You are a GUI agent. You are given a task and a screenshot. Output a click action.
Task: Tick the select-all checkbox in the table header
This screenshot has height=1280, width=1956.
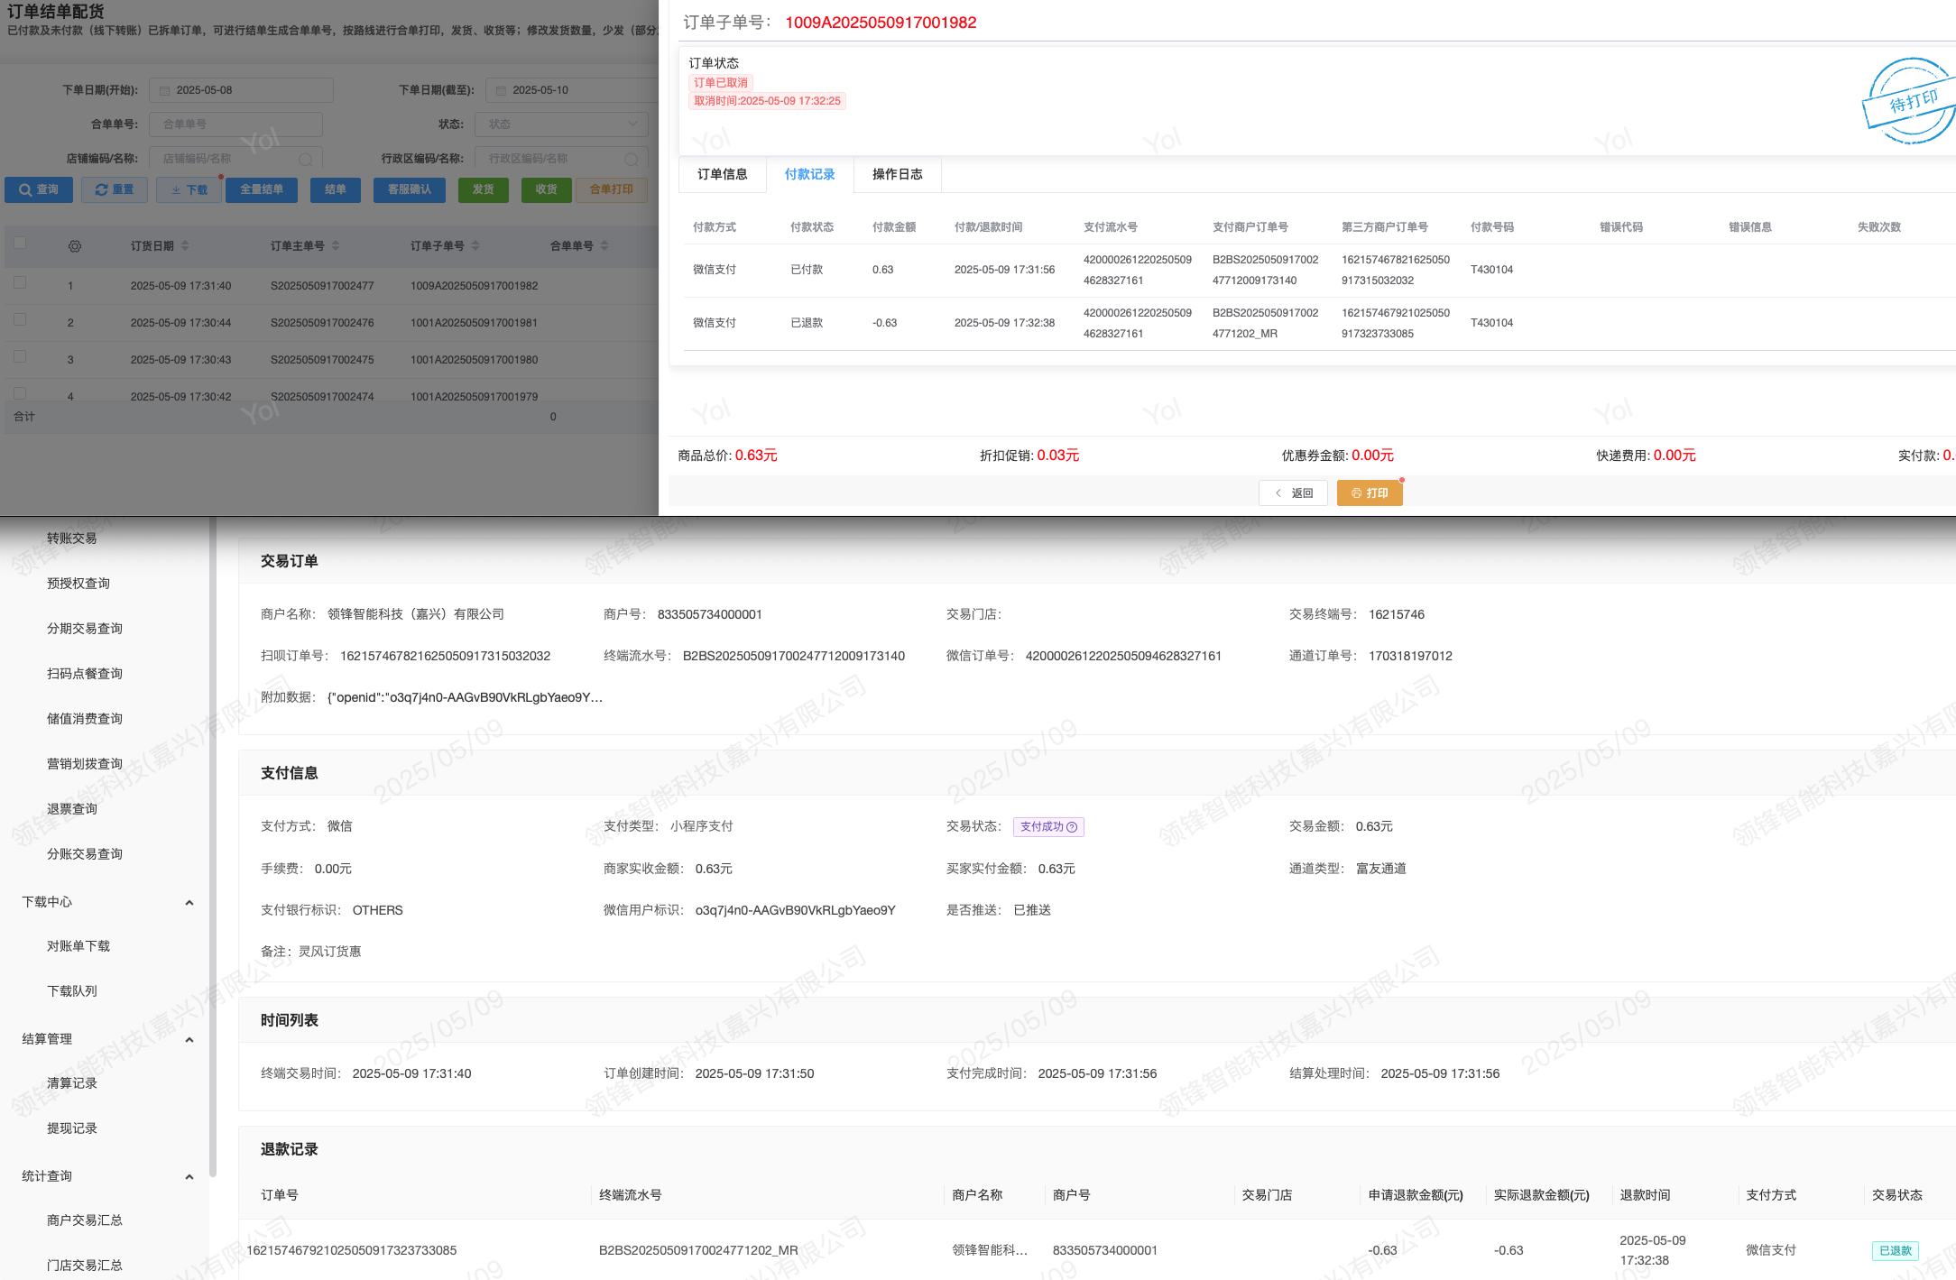coord(20,243)
